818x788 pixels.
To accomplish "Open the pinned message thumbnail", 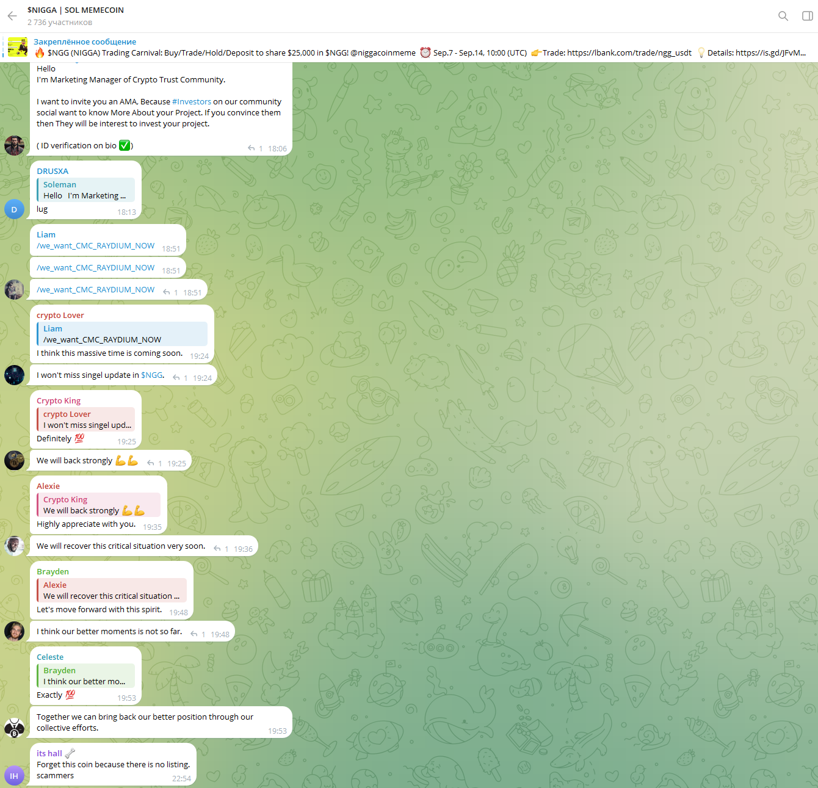I will pyautogui.click(x=18, y=47).
